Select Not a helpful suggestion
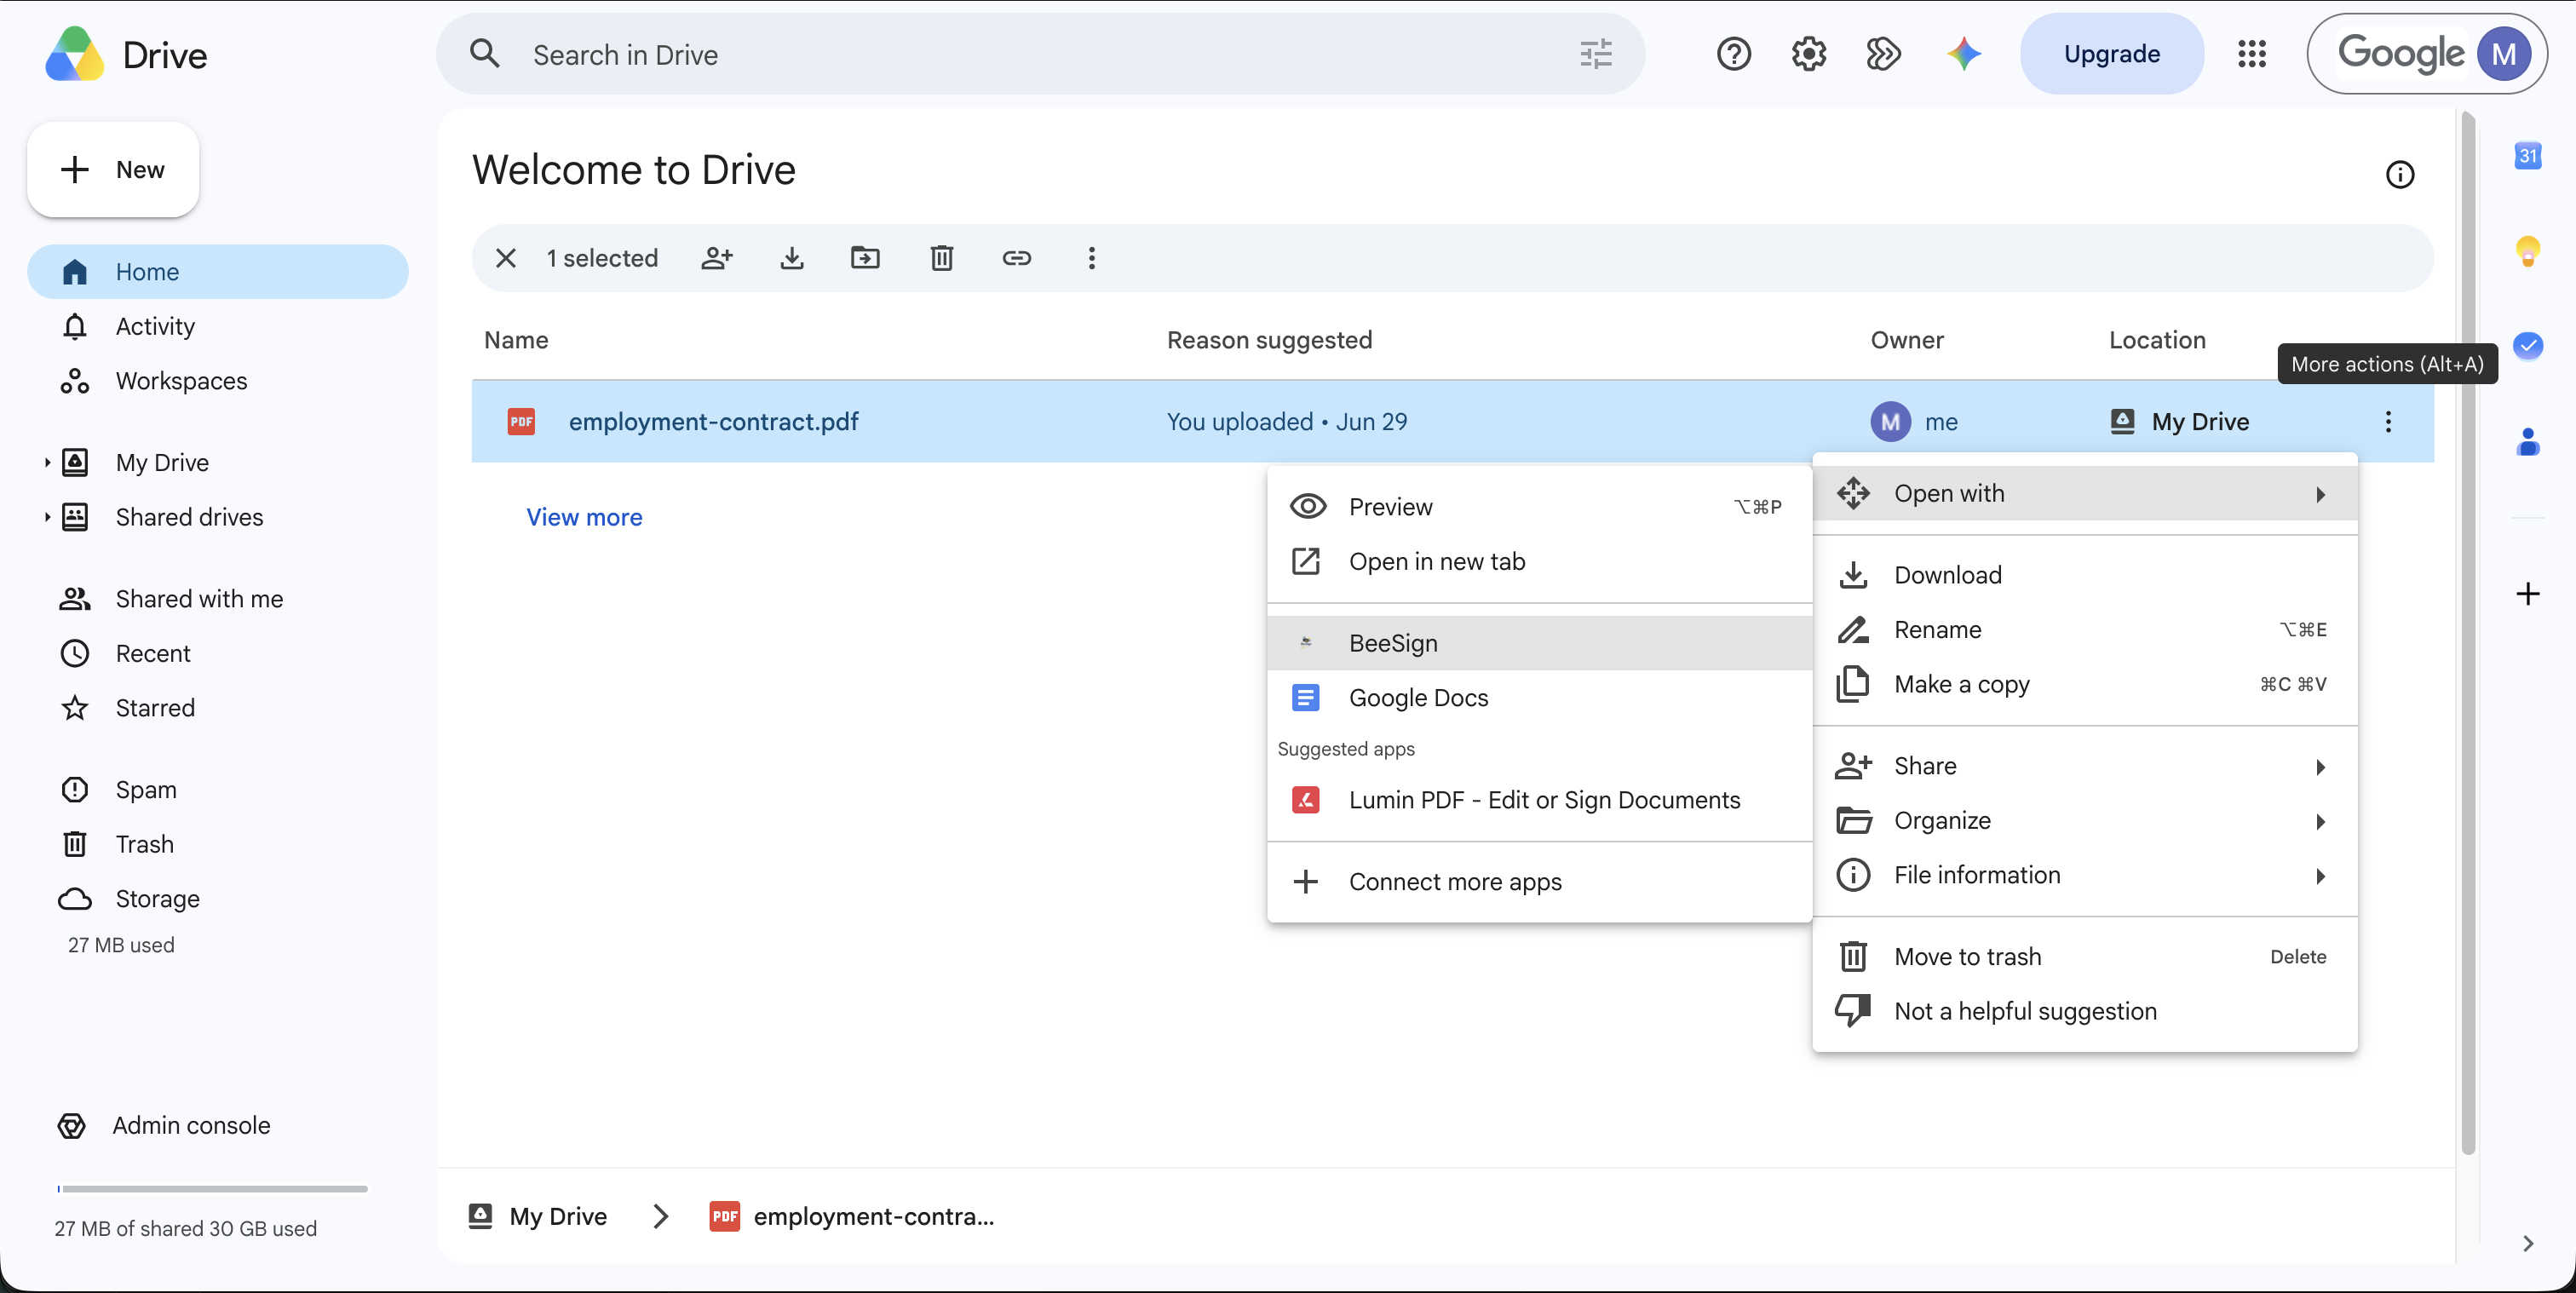This screenshot has width=2576, height=1293. 2084,1011
